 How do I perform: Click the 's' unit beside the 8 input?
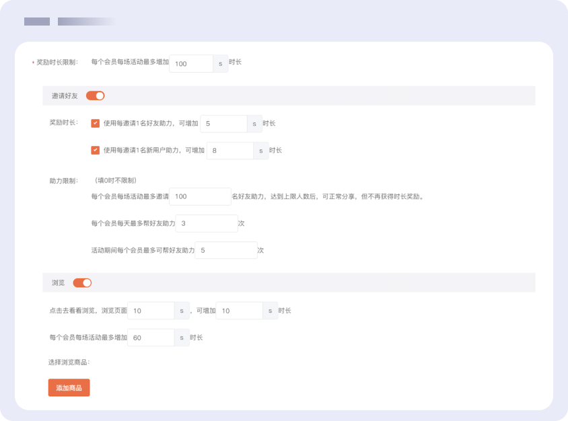(261, 151)
